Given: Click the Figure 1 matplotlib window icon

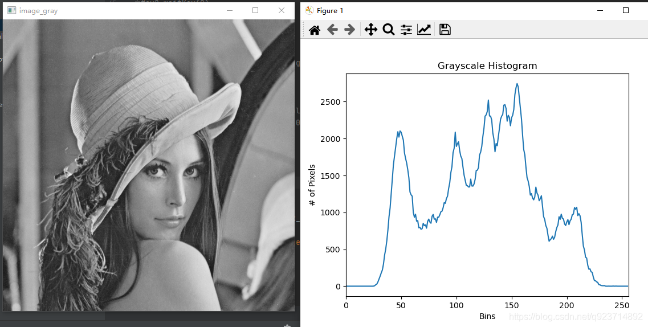Looking at the screenshot, I should point(309,10).
